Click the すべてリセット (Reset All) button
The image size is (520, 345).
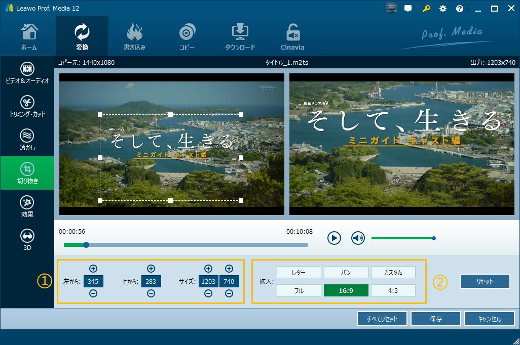(x=382, y=319)
